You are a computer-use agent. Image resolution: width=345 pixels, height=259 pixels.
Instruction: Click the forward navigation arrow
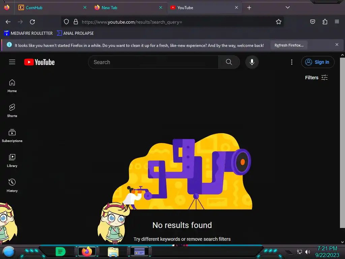tap(20, 22)
